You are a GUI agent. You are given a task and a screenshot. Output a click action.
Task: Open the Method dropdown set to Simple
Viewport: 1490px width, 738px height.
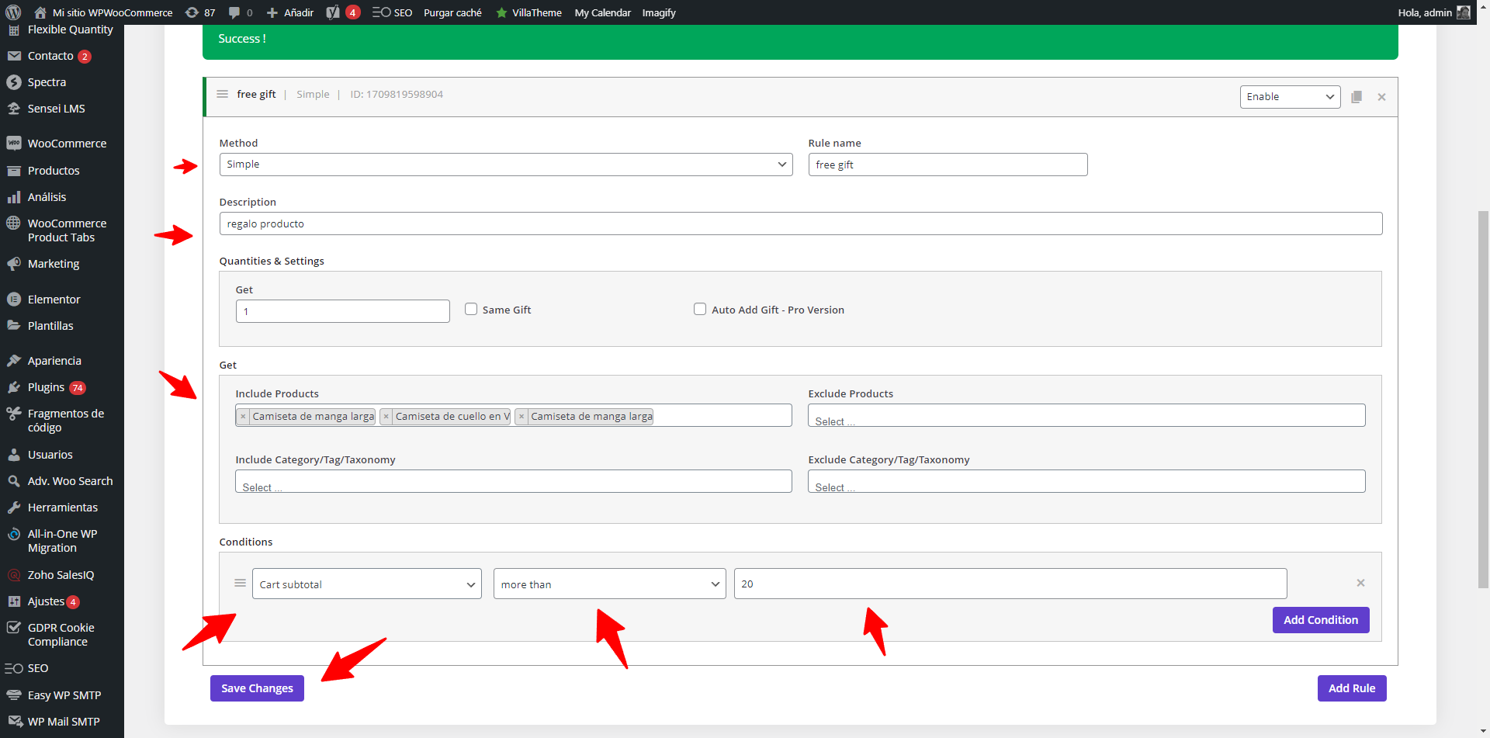point(506,165)
